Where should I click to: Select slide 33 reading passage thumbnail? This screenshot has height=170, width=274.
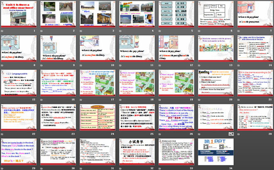point(176,152)
